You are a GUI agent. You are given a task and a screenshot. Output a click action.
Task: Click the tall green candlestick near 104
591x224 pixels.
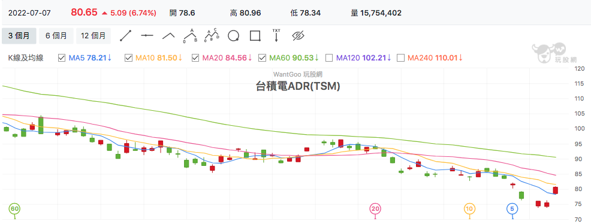pos(41,125)
